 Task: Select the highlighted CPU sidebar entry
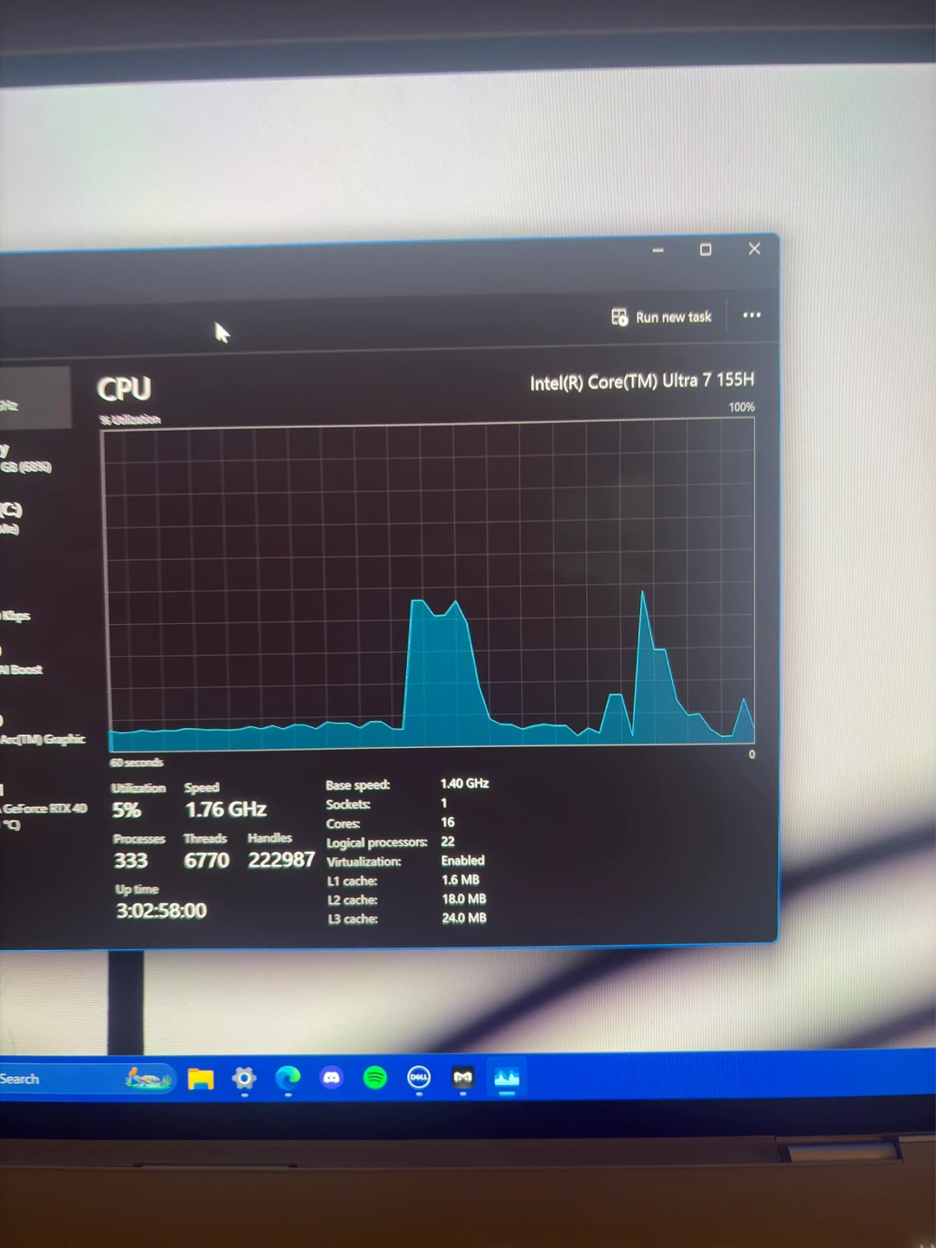(35, 398)
